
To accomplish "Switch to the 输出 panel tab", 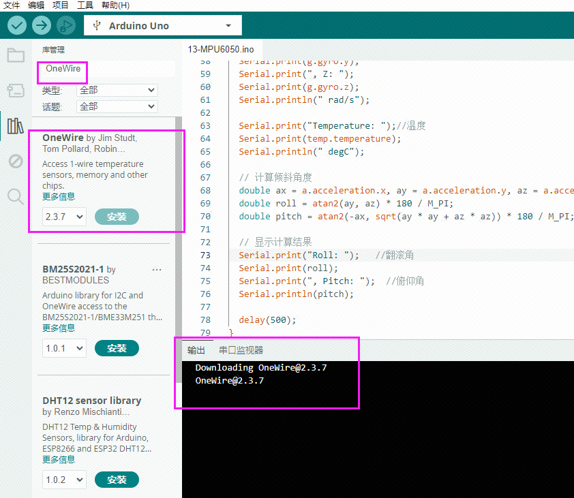I will coord(196,350).
